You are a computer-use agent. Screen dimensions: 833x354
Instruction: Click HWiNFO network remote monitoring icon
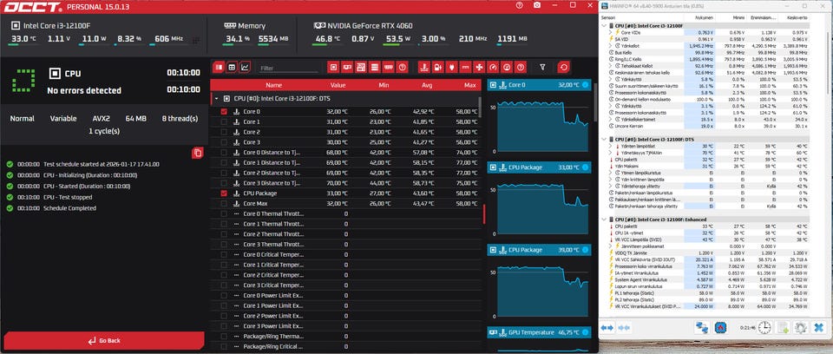click(702, 327)
